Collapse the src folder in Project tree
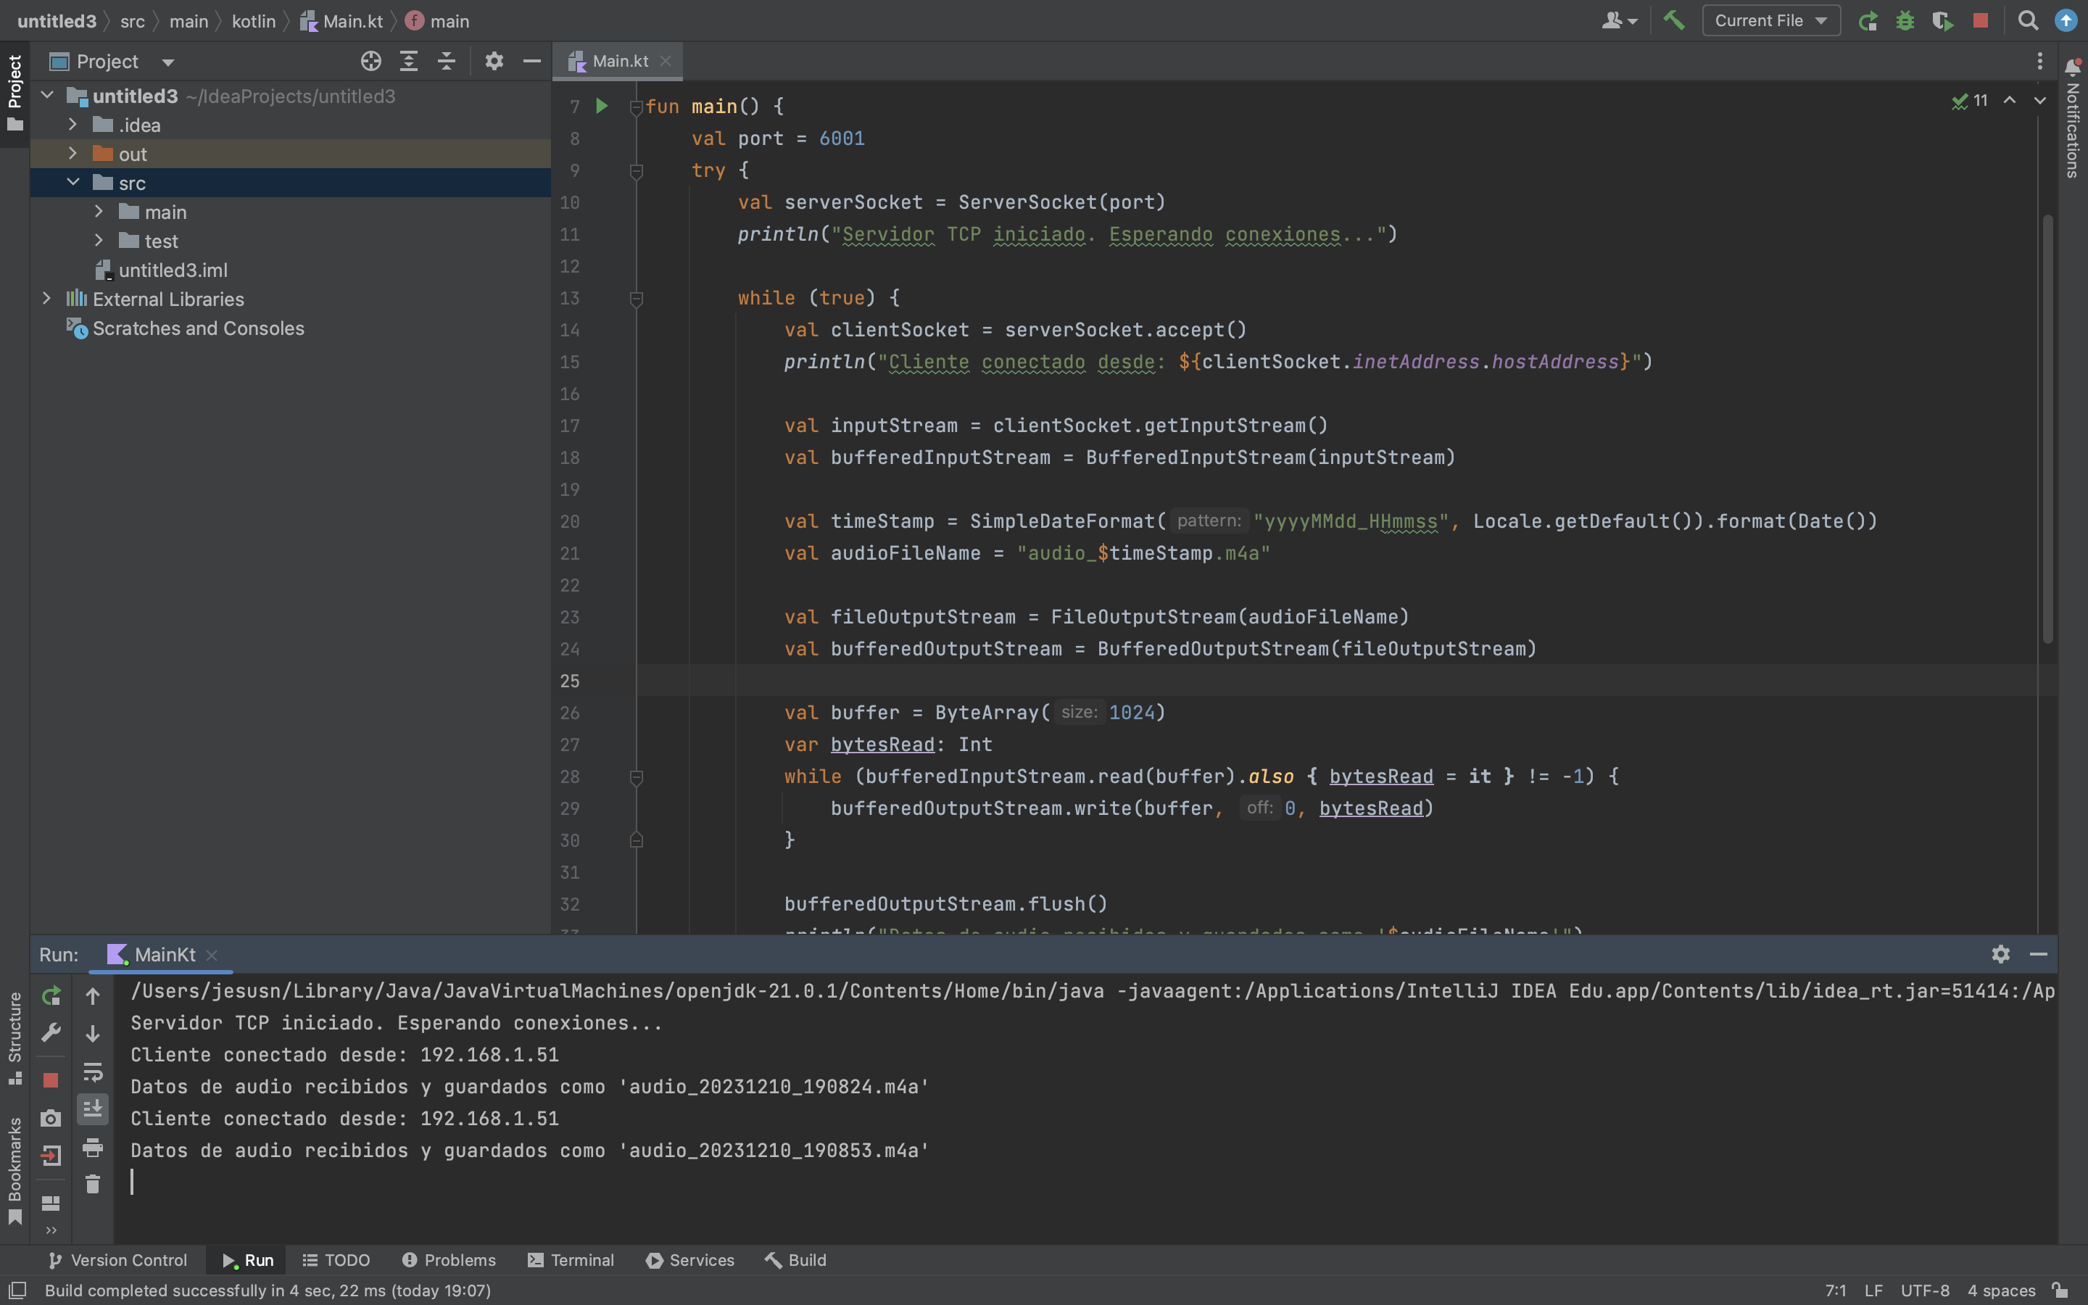Image resolution: width=2088 pixels, height=1305 pixels. coord(73,182)
